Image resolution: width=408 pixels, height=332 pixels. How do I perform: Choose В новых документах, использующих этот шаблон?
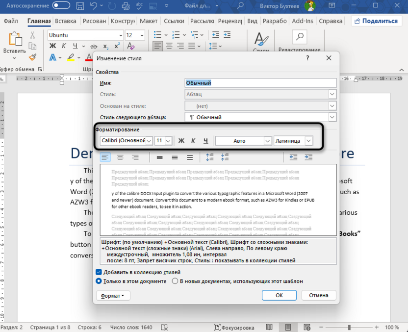point(175,281)
